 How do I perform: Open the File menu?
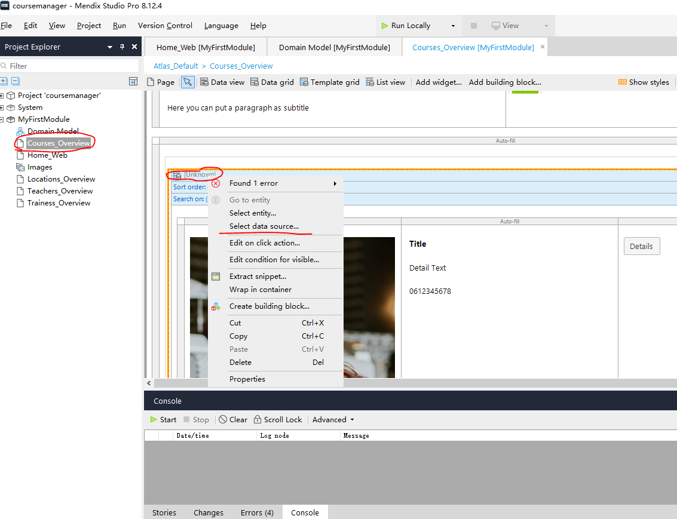coord(6,26)
